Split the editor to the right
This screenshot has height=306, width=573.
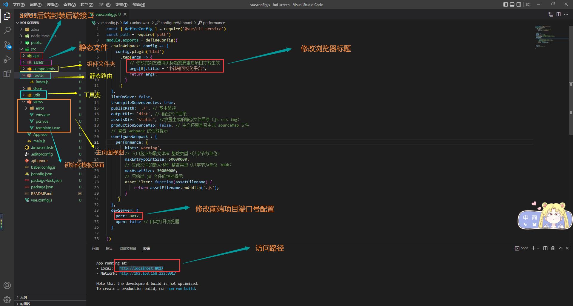click(x=558, y=14)
